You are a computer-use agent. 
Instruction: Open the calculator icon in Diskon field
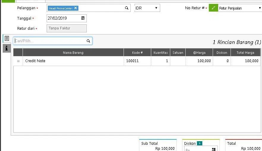click(x=214, y=149)
